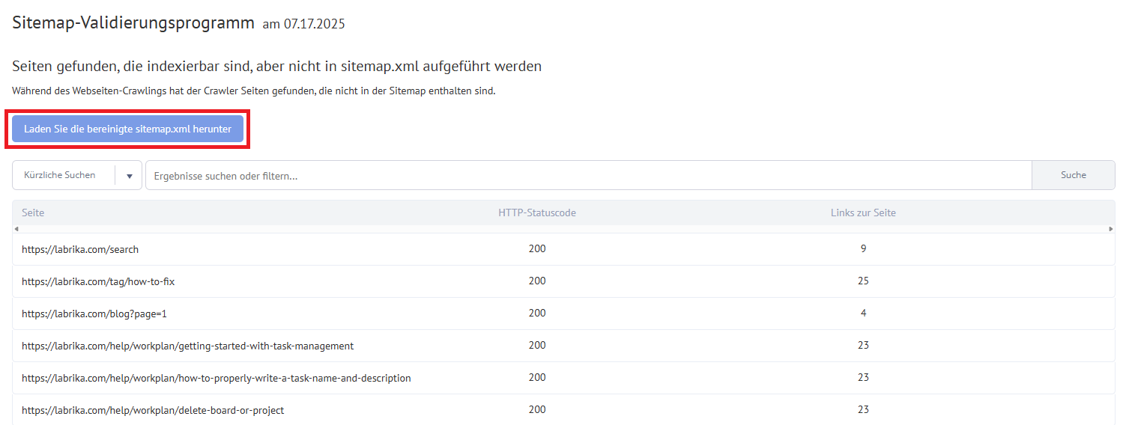Screen dimensions: 1123x425
Task: Select the Kürzliche Suchen combo box
Action: pos(77,175)
